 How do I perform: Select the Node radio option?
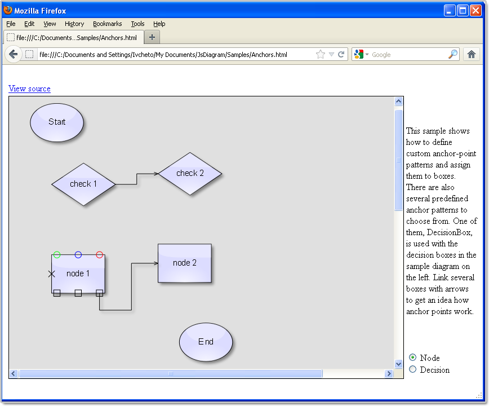(x=413, y=358)
